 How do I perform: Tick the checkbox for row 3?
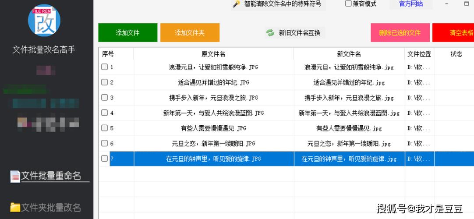point(104,98)
